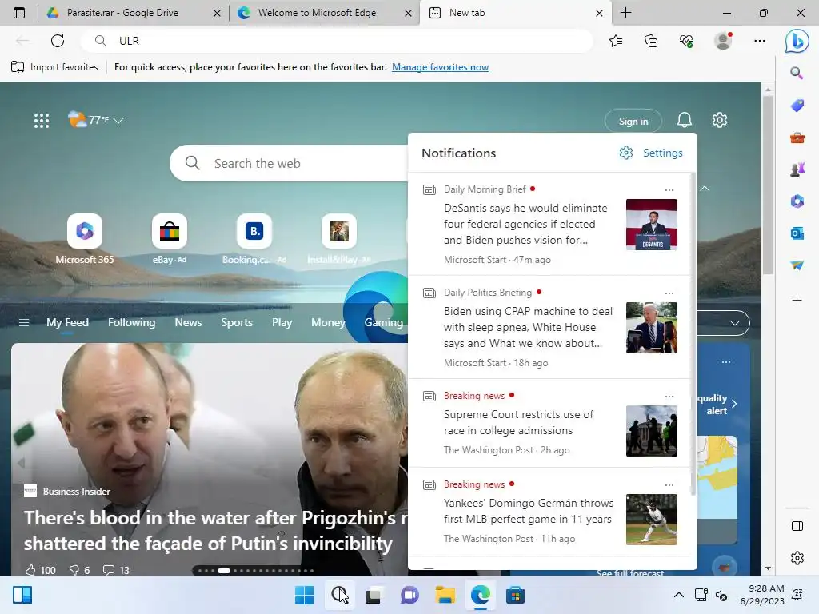Open options for Daily Morning Brief notification
Viewport: 819px width, 614px height.
[669, 190]
